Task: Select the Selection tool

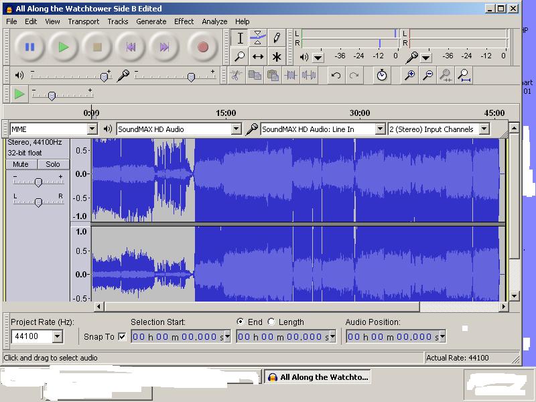Action: point(239,38)
